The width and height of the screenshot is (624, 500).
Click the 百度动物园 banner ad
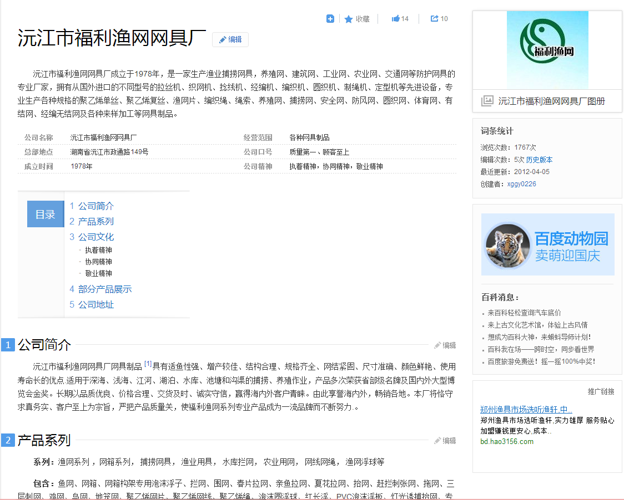(547, 244)
